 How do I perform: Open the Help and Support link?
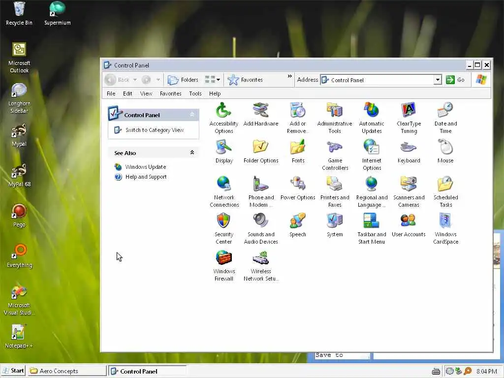pos(146,177)
